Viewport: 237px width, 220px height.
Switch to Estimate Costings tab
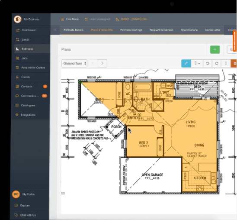pyautogui.click(x=131, y=30)
